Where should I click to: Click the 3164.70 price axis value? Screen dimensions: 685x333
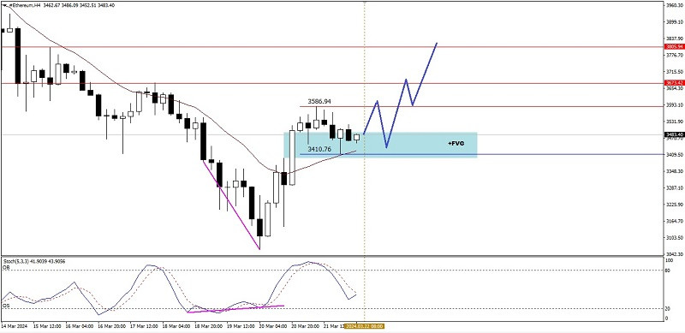675,221
